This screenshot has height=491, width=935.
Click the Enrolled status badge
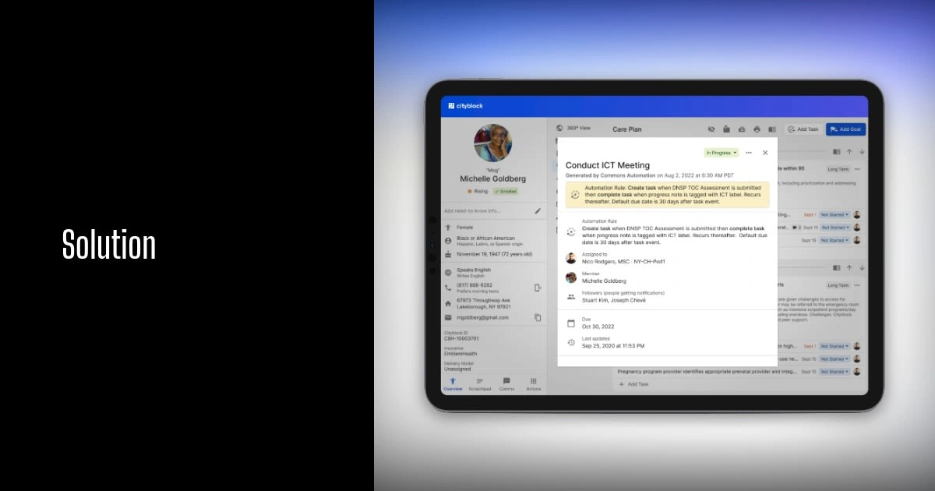(505, 191)
